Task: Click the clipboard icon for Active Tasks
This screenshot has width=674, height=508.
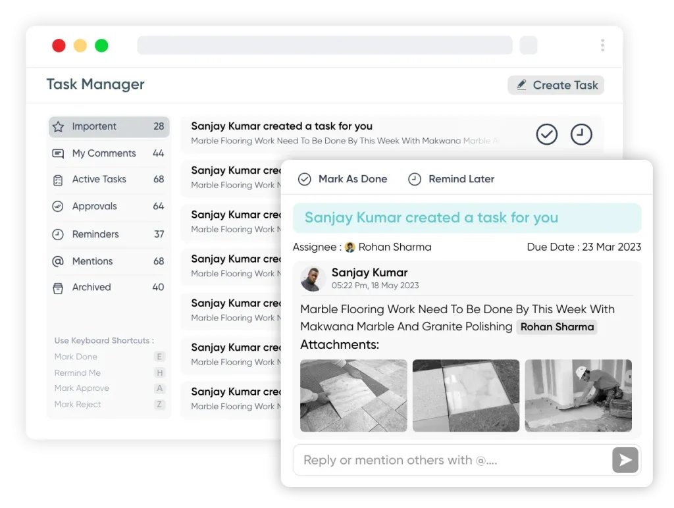Action: 58,180
